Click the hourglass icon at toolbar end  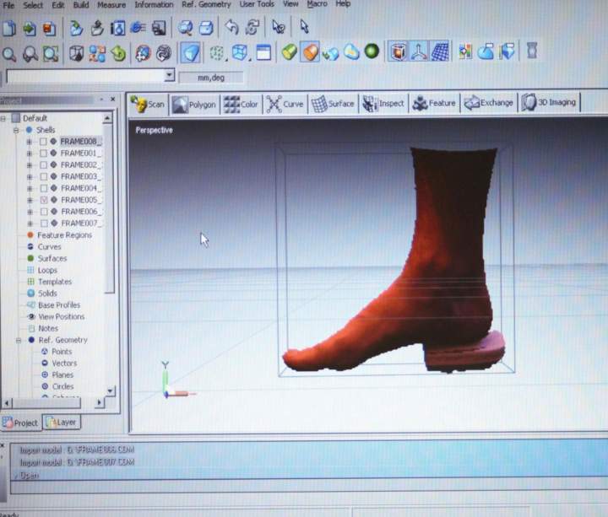532,51
